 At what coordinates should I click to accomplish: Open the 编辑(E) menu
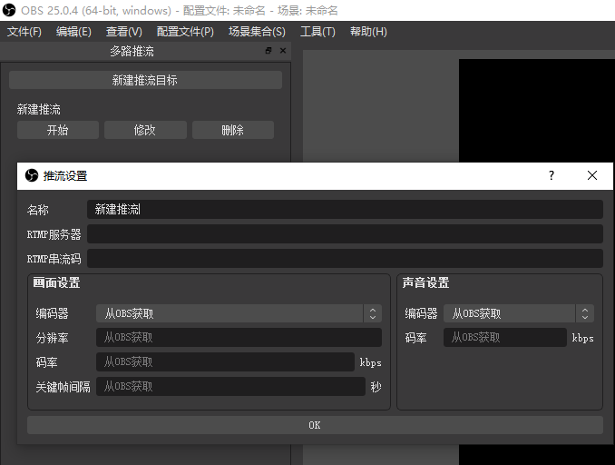pos(73,32)
